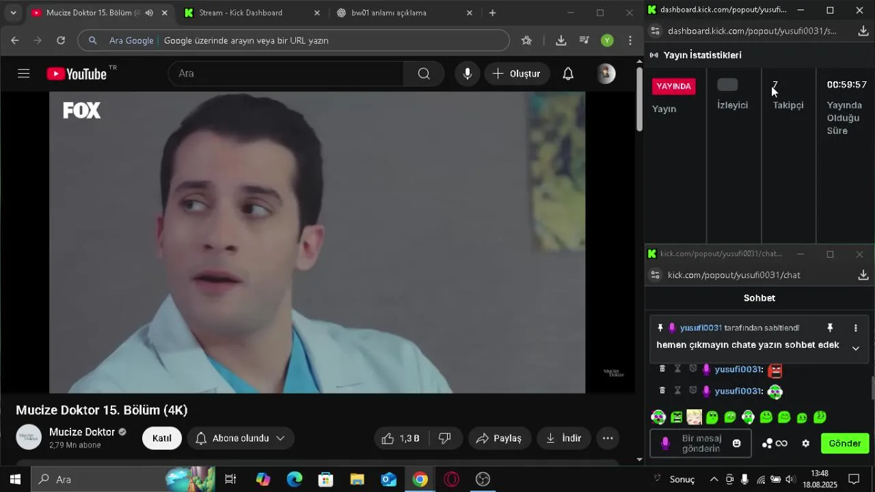
Task: Open Chrome media controls icon
Action: (584, 40)
